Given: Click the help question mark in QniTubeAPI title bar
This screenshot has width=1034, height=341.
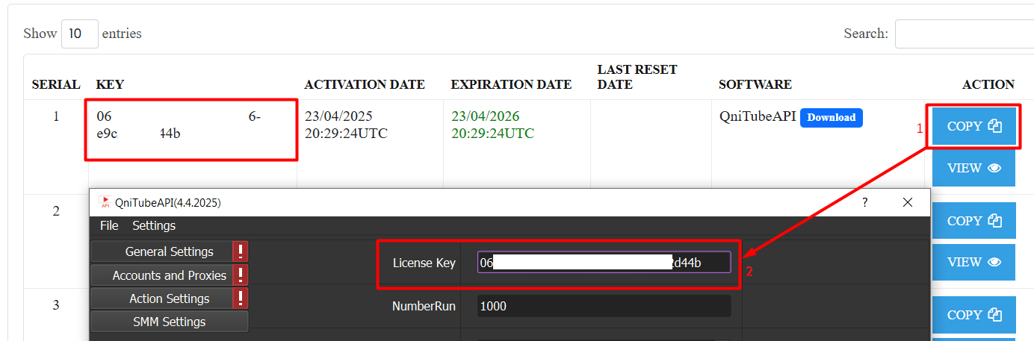Looking at the screenshot, I should [865, 202].
